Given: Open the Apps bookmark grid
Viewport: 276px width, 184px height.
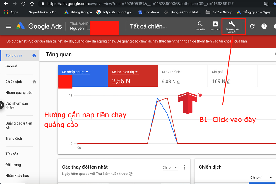Looking at the screenshot, I should tap(11, 12).
